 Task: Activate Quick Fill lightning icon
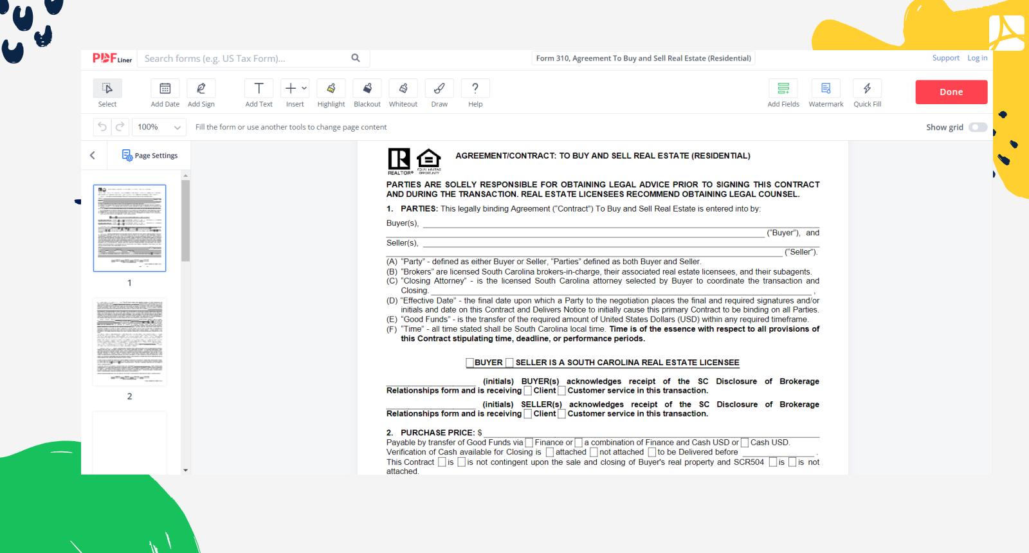867,88
